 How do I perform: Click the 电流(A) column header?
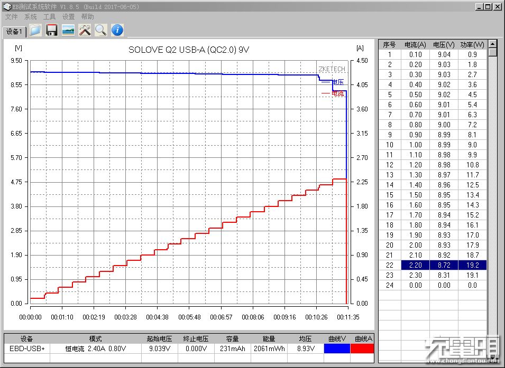point(415,45)
